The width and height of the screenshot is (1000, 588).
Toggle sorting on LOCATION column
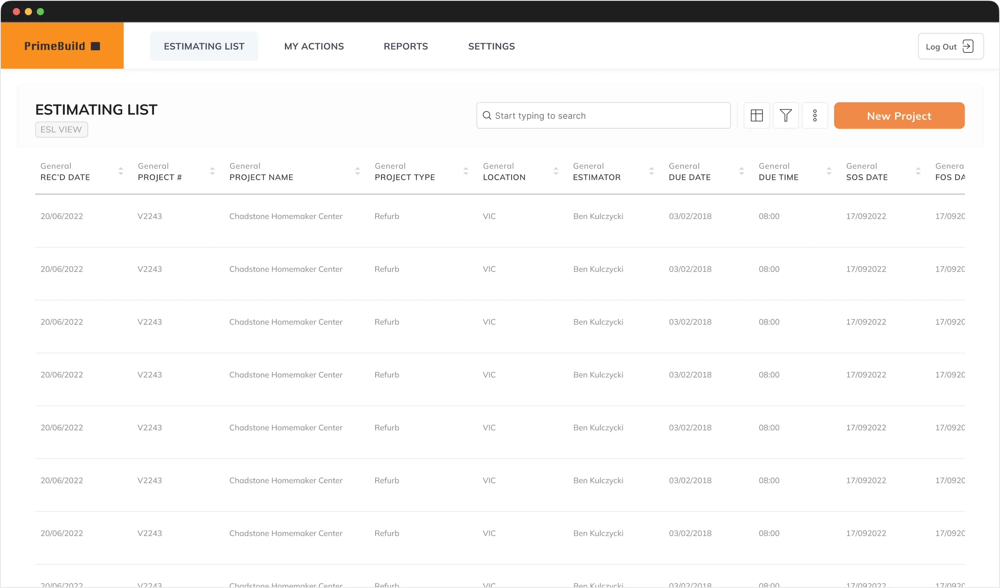click(x=556, y=171)
